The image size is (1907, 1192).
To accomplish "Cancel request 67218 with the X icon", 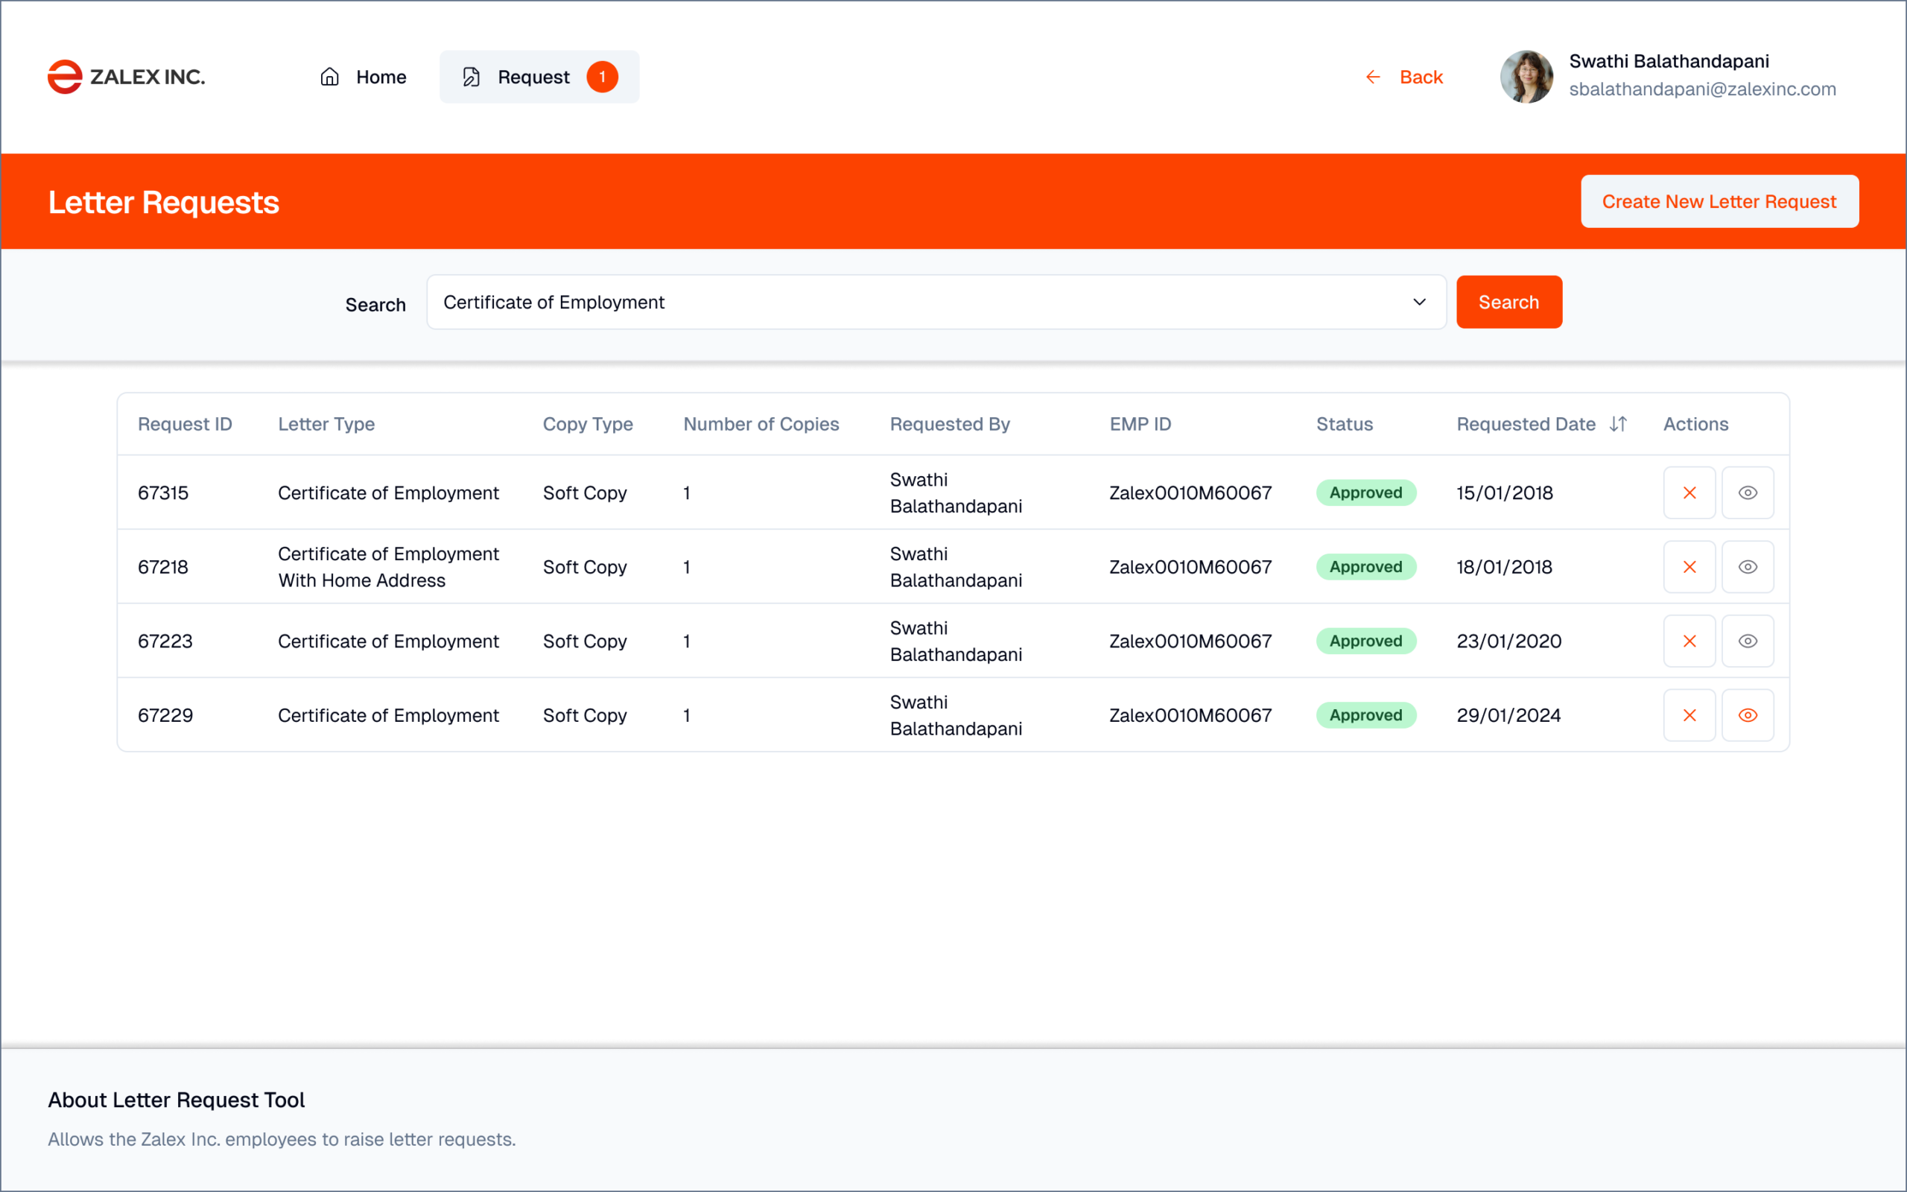I will click(1689, 567).
